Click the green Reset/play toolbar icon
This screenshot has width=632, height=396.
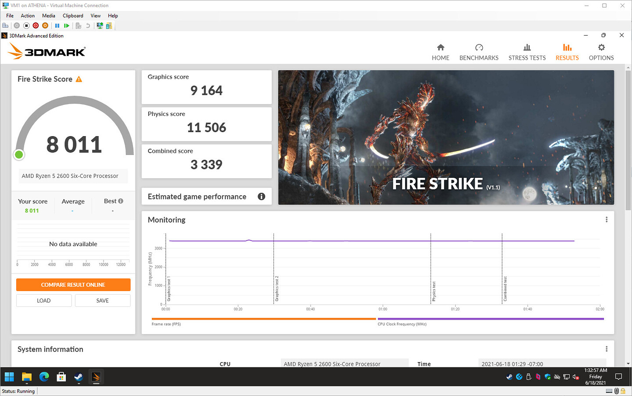pos(67,25)
